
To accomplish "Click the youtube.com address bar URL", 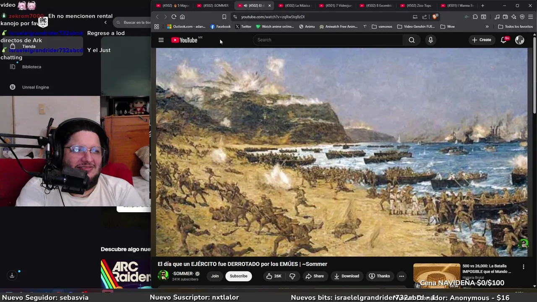I will pos(273,17).
